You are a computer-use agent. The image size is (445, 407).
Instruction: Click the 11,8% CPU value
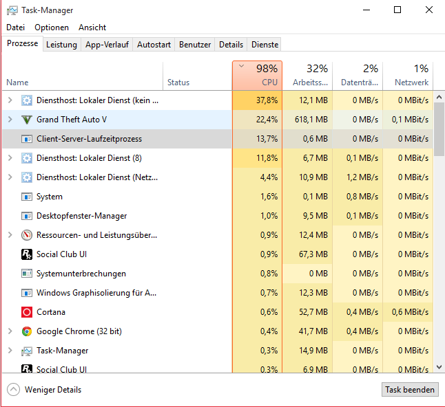tap(267, 158)
